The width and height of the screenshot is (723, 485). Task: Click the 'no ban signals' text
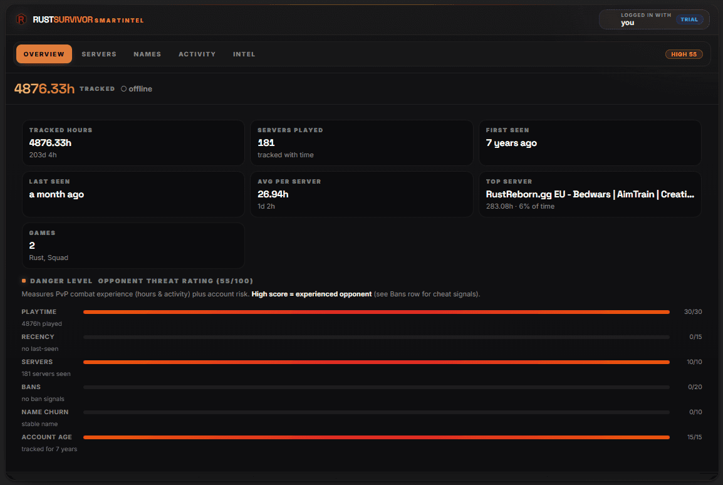[43, 399]
